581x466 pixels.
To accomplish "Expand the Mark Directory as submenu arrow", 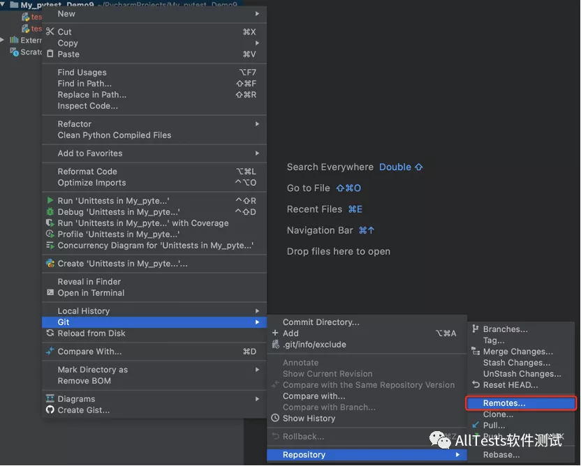I will (x=257, y=370).
